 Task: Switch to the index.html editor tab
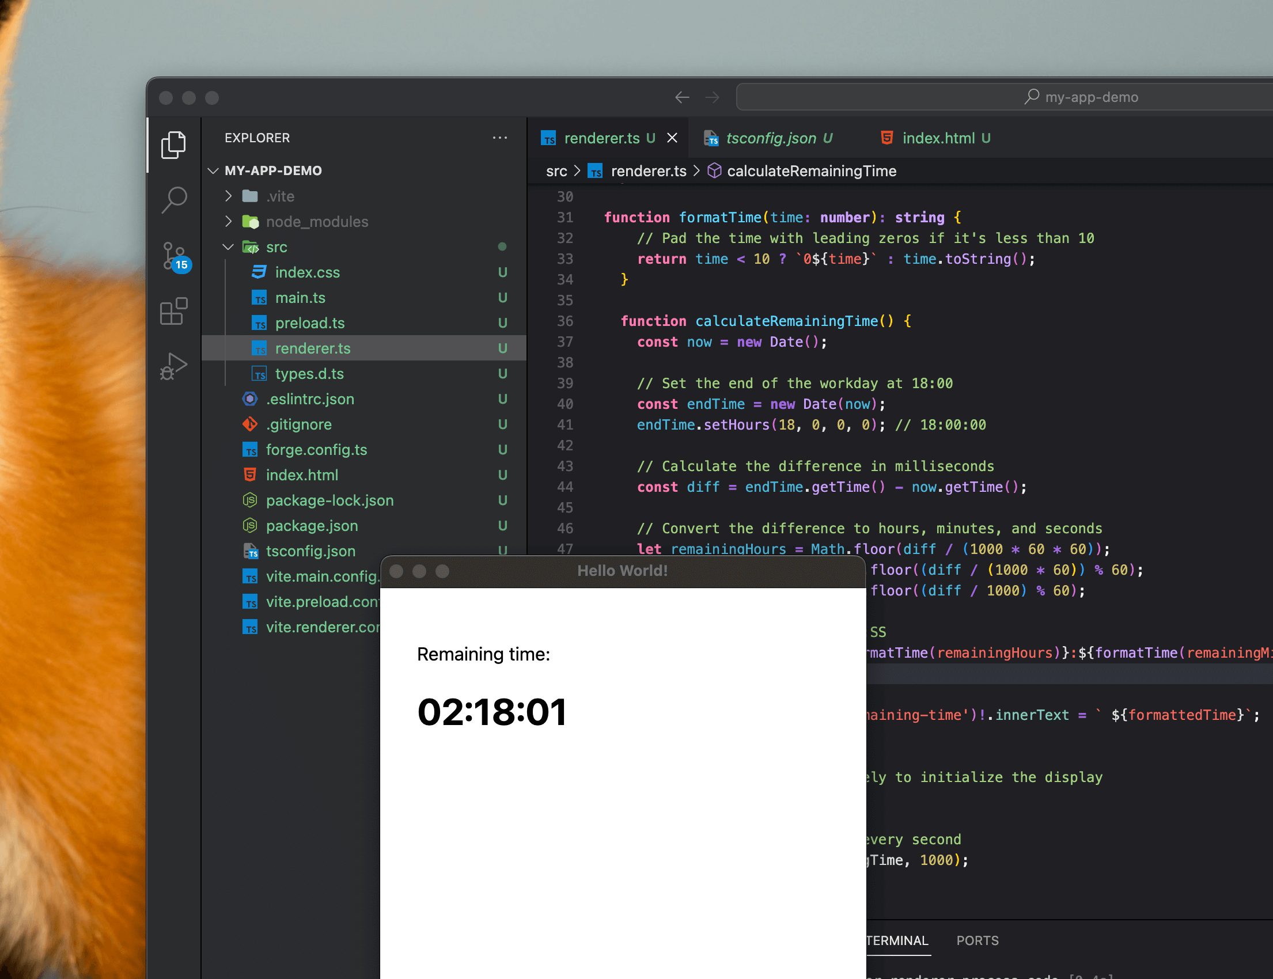coord(938,138)
